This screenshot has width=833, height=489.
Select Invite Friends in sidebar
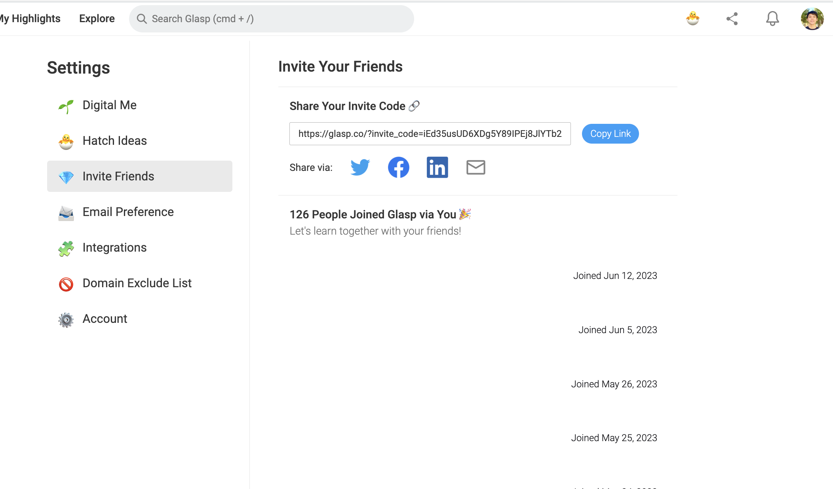[x=140, y=176]
